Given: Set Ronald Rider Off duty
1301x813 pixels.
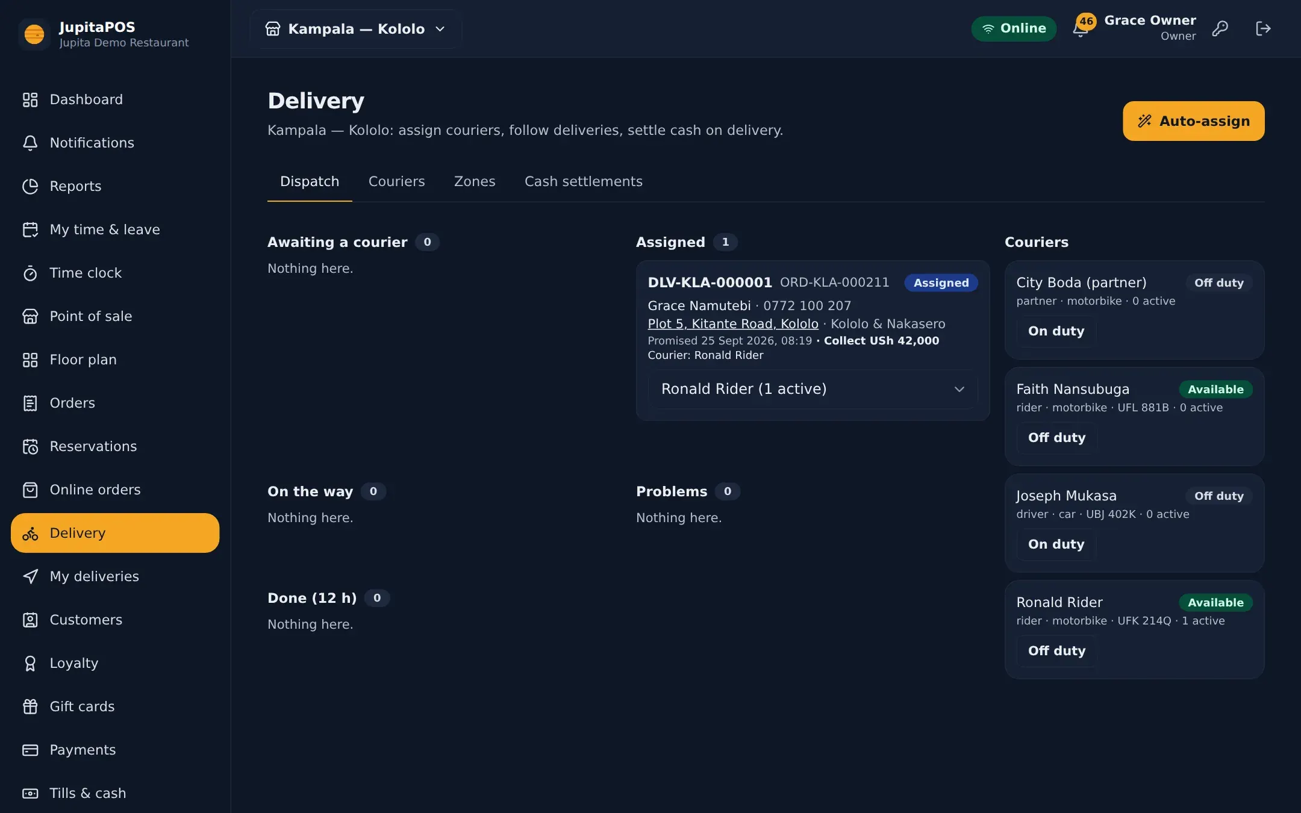Looking at the screenshot, I should coord(1056,651).
